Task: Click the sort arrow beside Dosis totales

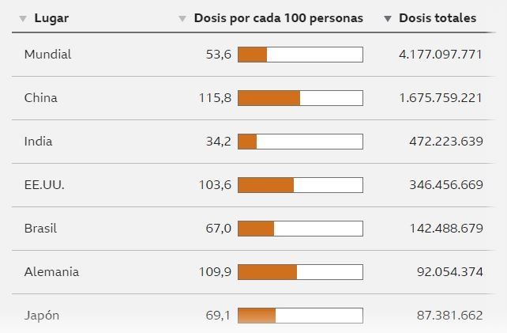Action: click(388, 18)
